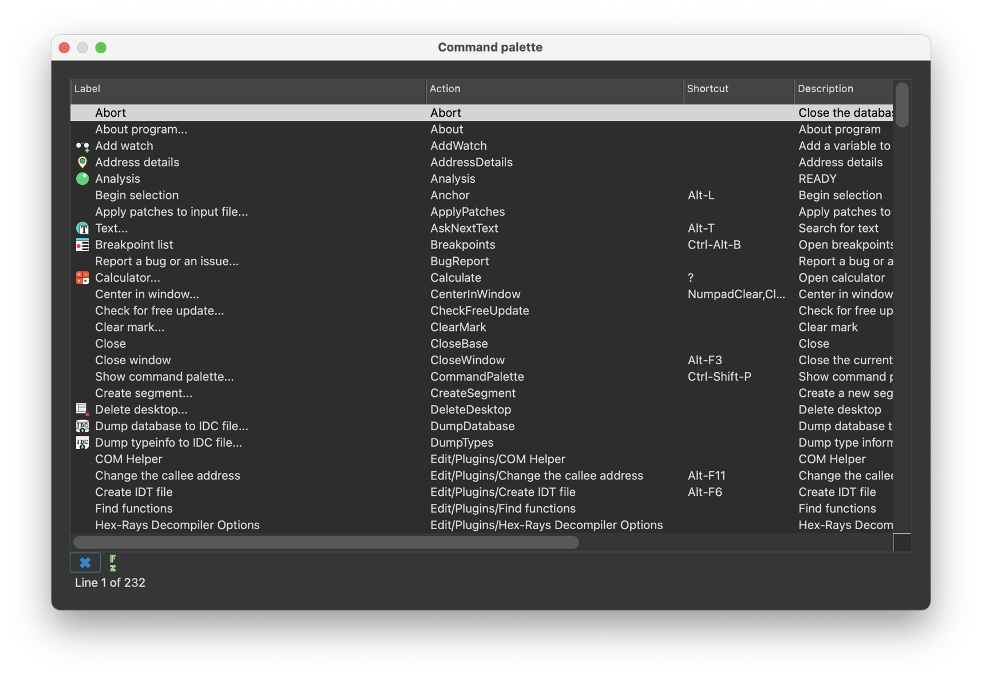Select the 'Check for free update...' entry
This screenshot has height=678, width=982.
pos(160,310)
